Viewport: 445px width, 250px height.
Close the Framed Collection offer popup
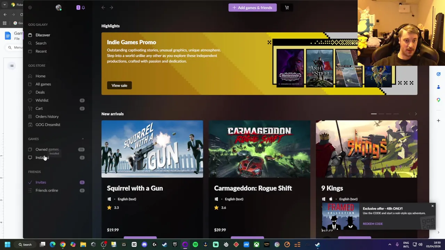click(432, 206)
